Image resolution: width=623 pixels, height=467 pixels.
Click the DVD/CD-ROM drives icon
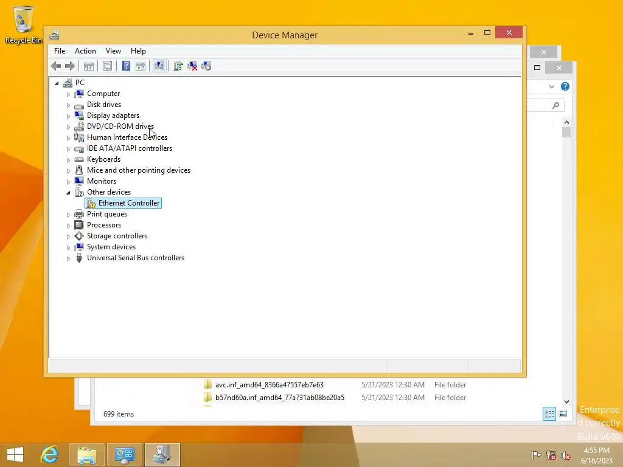79,126
